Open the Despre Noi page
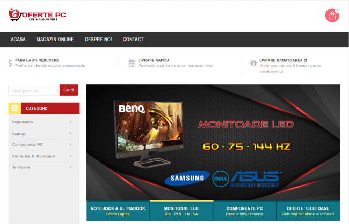This screenshot has height=224, width=349. click(98, 40)
